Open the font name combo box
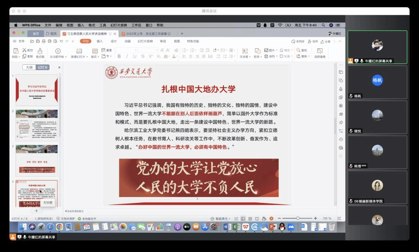419x252 pixels. (x=126, y=50)
